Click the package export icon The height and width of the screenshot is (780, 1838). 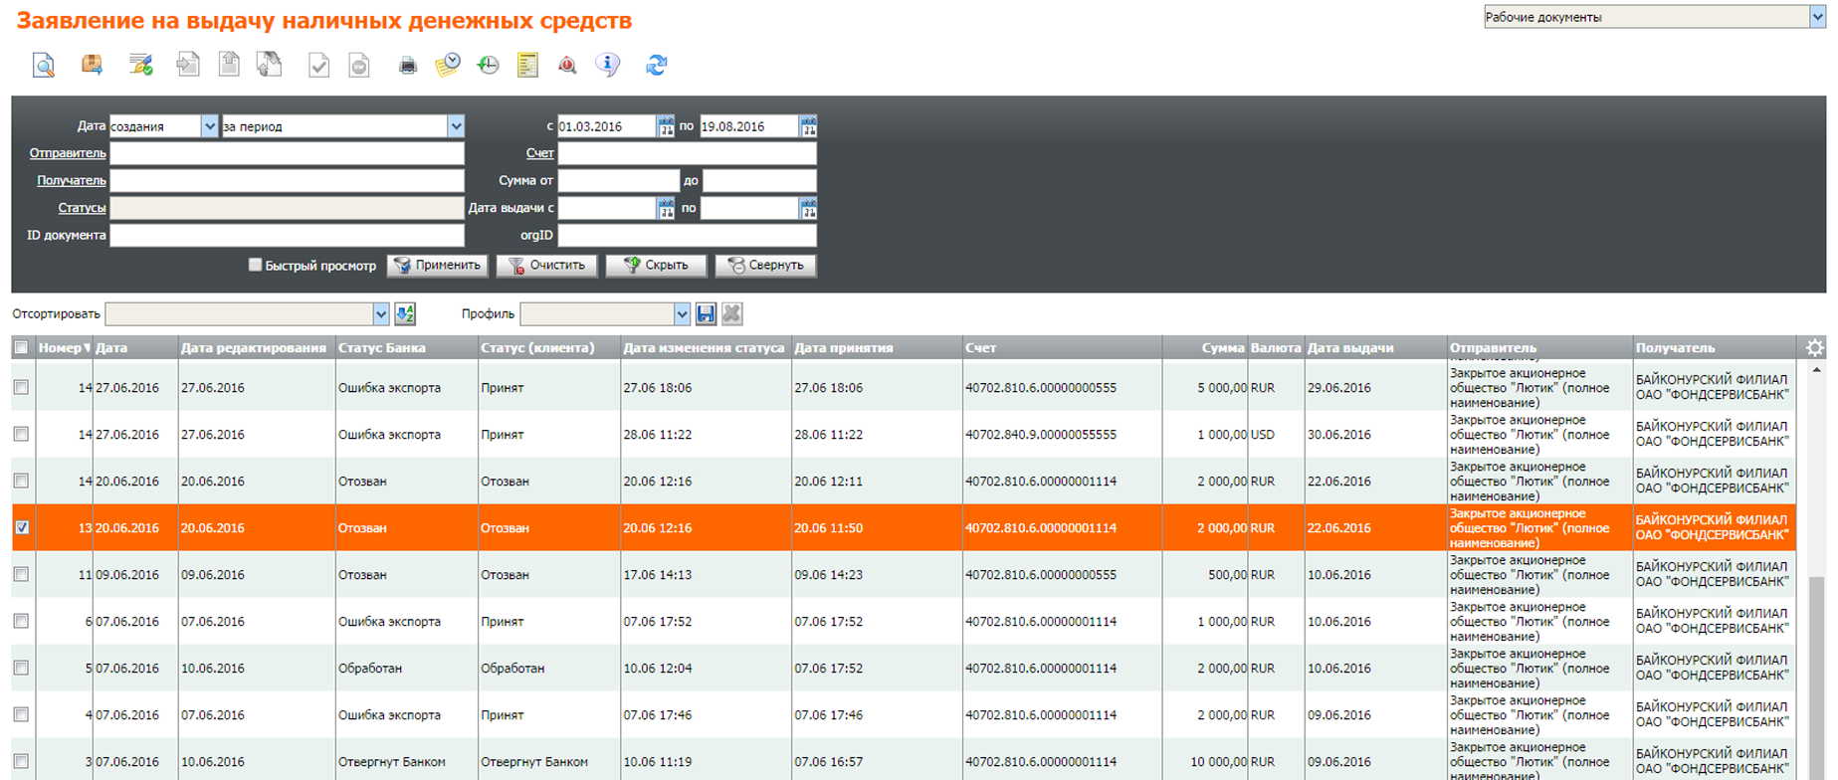(x=93, y=65)
